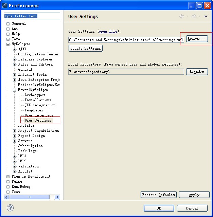Expand the General tree node
The height and width of the screenshot is (217, 213).
(x=8, y=24)
